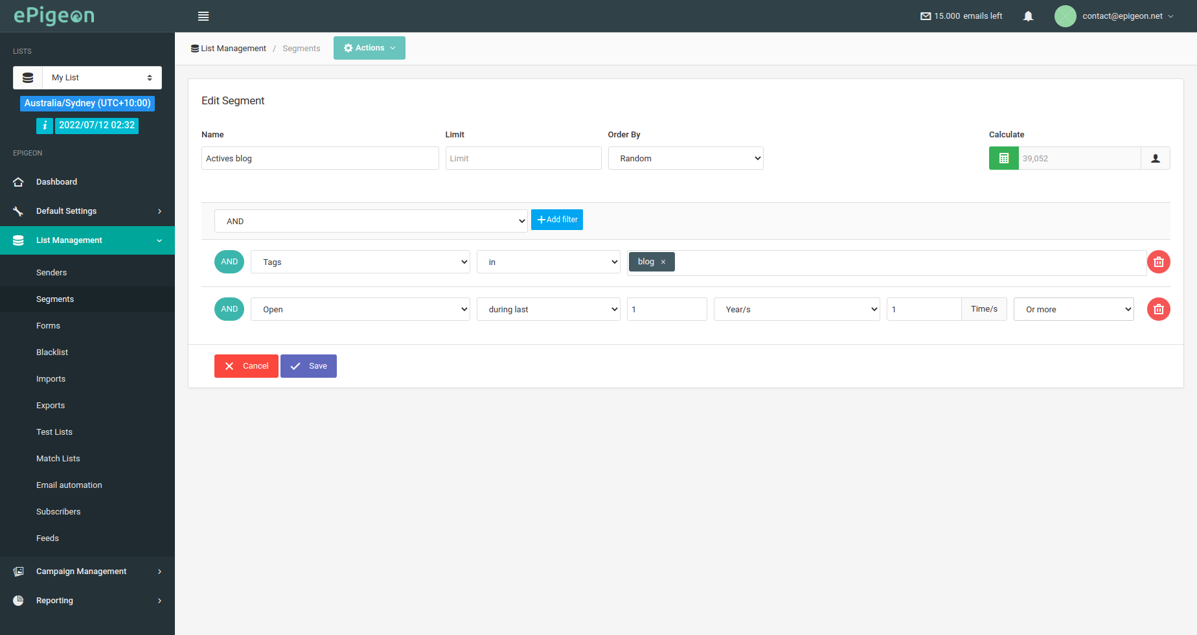
Task: Click the database icon beside the My List selector
Action: tap(27, 77)
